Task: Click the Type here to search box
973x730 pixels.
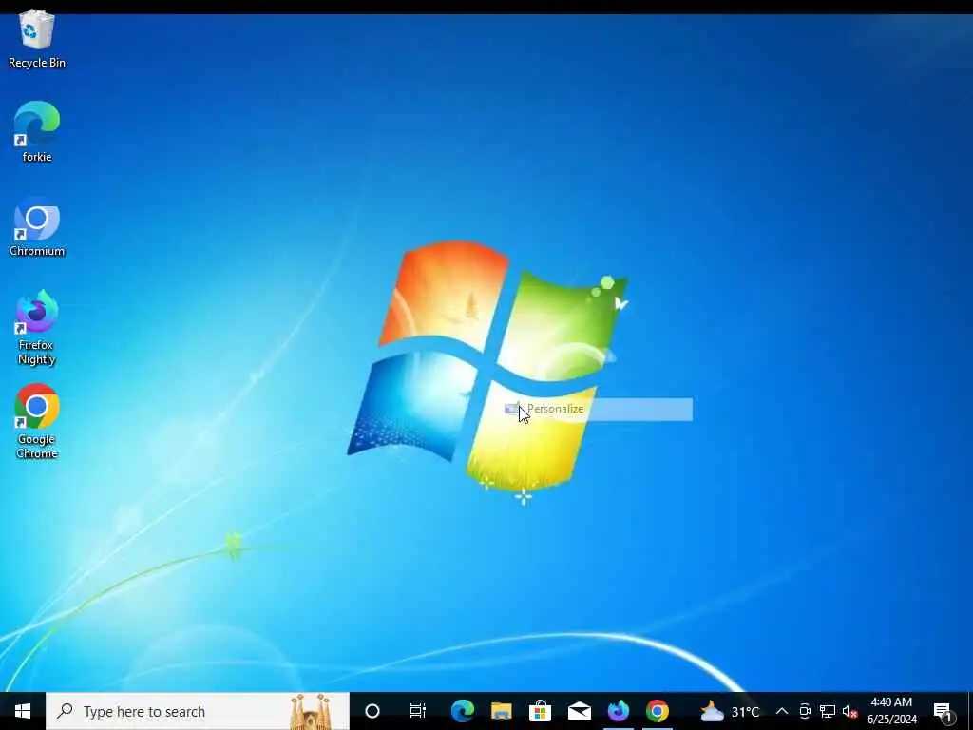Action: 198,711
